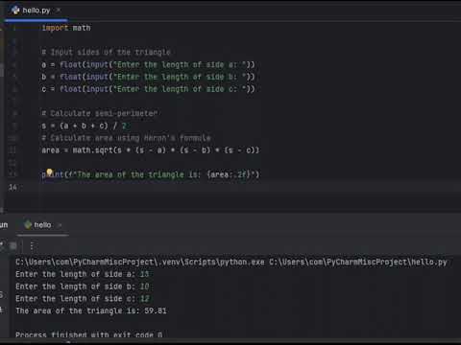Click console line 'Enter the length of side b: 10'

coord(83,287)
